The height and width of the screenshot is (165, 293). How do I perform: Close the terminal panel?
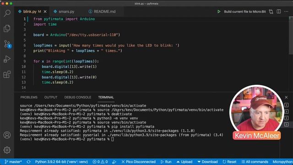[x=286, y=97]
